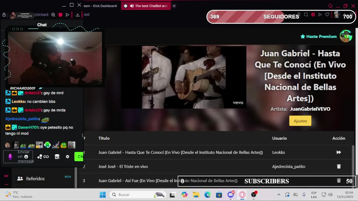Click the taskbar Buscar search box

pyautogui.click(x=138, y=195)
